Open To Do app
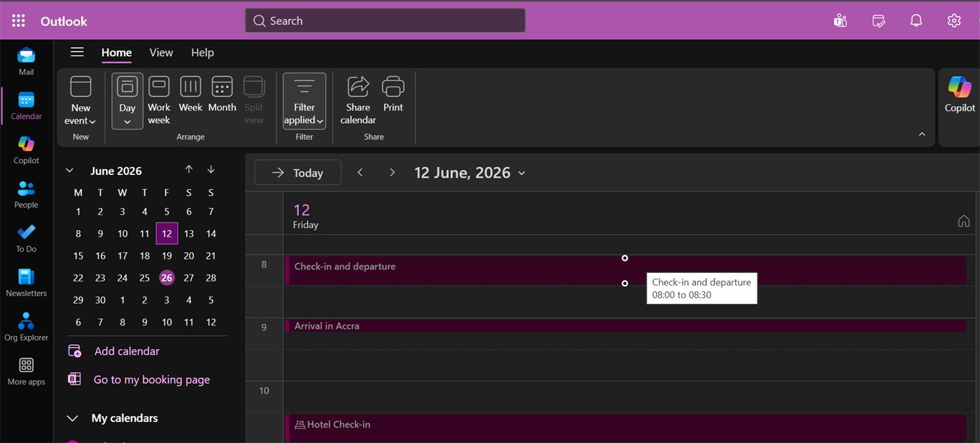This screenshot has width=980, height=443. [x=26, y=239]
